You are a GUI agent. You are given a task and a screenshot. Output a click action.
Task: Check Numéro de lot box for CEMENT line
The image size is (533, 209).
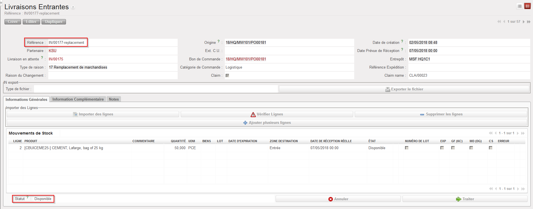(x=407, y=148)
